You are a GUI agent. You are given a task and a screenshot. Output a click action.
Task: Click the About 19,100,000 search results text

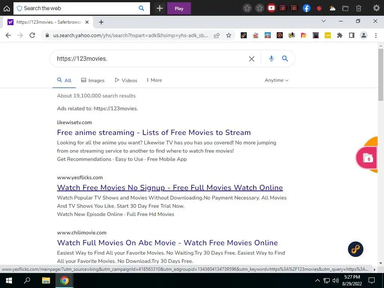click(96, 96)
